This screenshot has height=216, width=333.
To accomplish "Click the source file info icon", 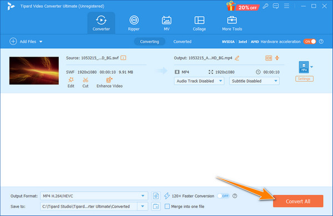I will [123, 58].
